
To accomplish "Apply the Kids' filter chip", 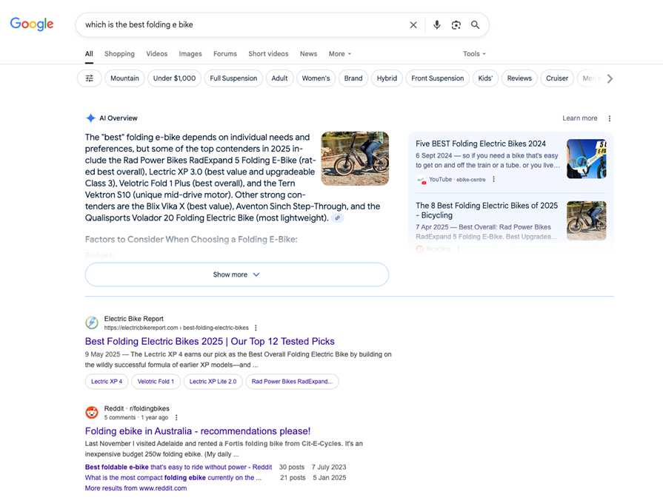I will tap(485, 78).
